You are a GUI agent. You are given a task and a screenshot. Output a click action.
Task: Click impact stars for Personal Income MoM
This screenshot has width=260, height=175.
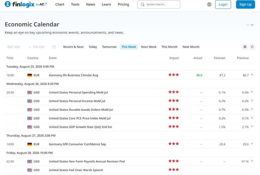tap(174, 100)
